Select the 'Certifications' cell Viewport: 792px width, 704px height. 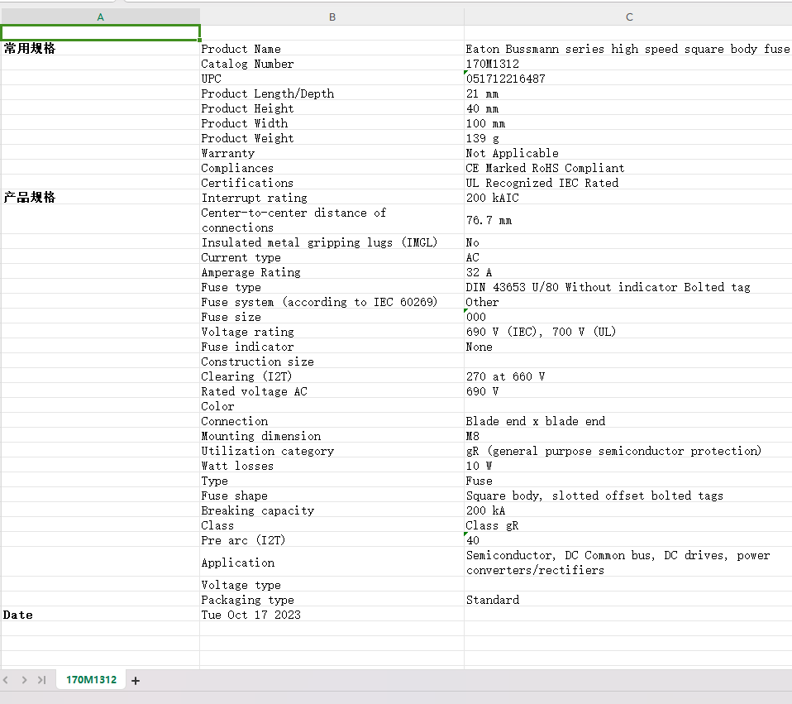[332, 183]
